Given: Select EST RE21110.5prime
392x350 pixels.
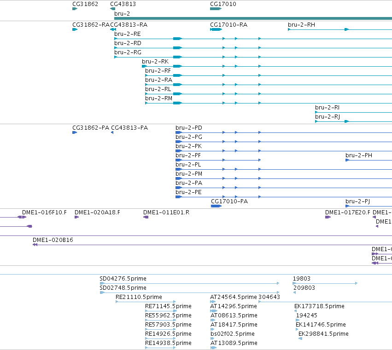Looking at the screenshot, I should [139, 297].
